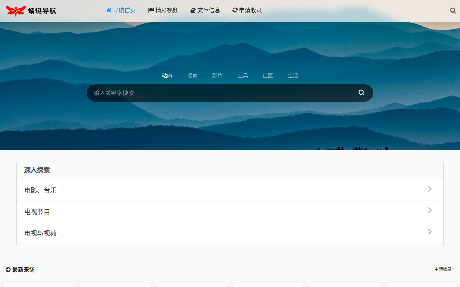Click the refresh icon beside 申请收录
460x287 pixels.
click(235, 10)
